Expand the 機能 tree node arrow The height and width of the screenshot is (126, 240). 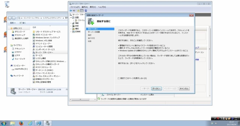tap(71, 23)
